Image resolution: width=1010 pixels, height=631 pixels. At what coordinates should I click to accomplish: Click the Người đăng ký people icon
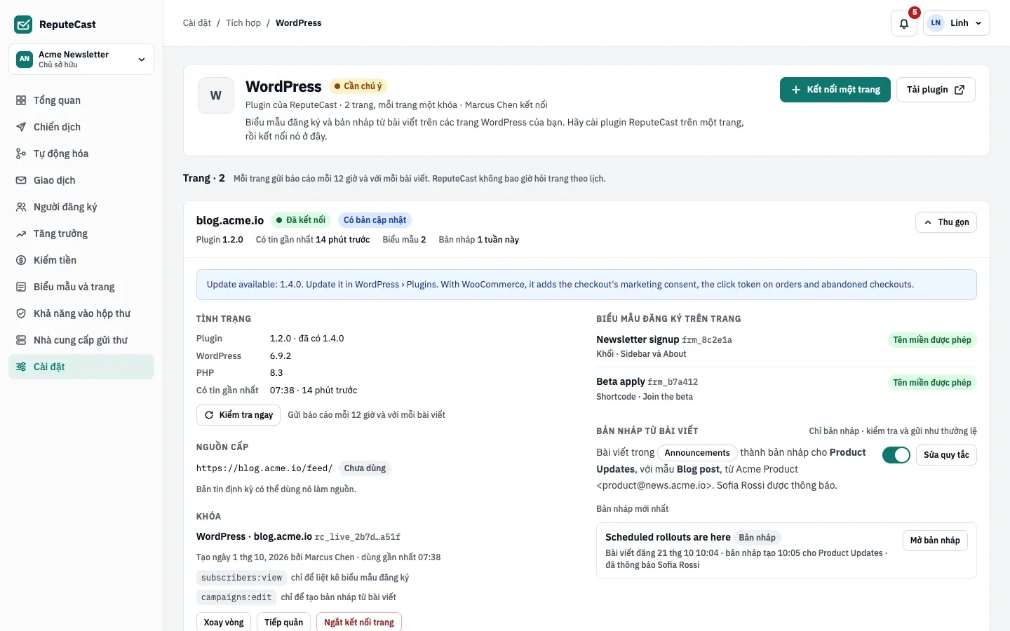21,207
